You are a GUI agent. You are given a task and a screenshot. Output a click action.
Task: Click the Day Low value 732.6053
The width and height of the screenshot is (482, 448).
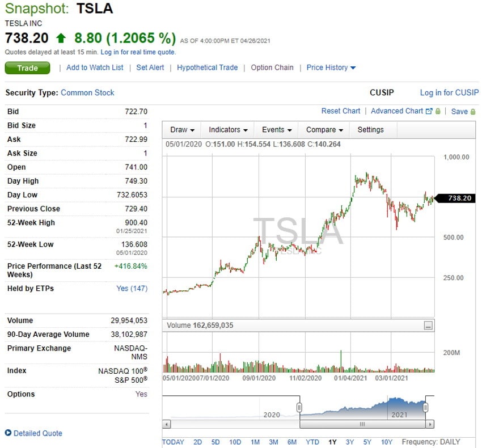click(x=132, y=195)
